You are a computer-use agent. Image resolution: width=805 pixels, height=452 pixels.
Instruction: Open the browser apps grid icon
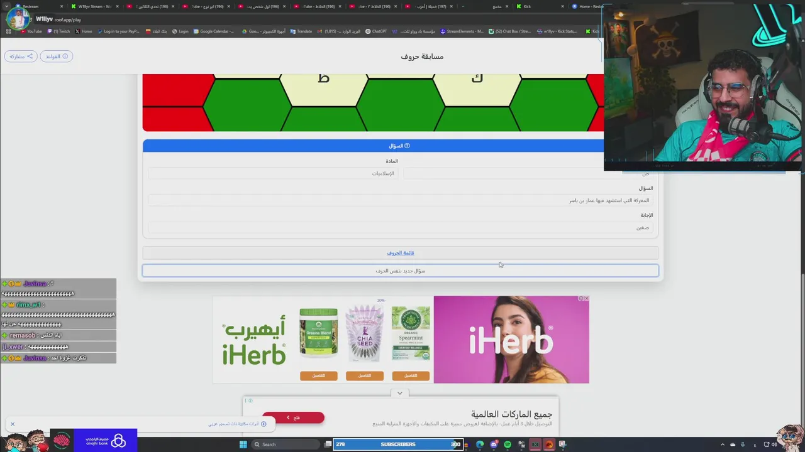(x=8, y=31)
